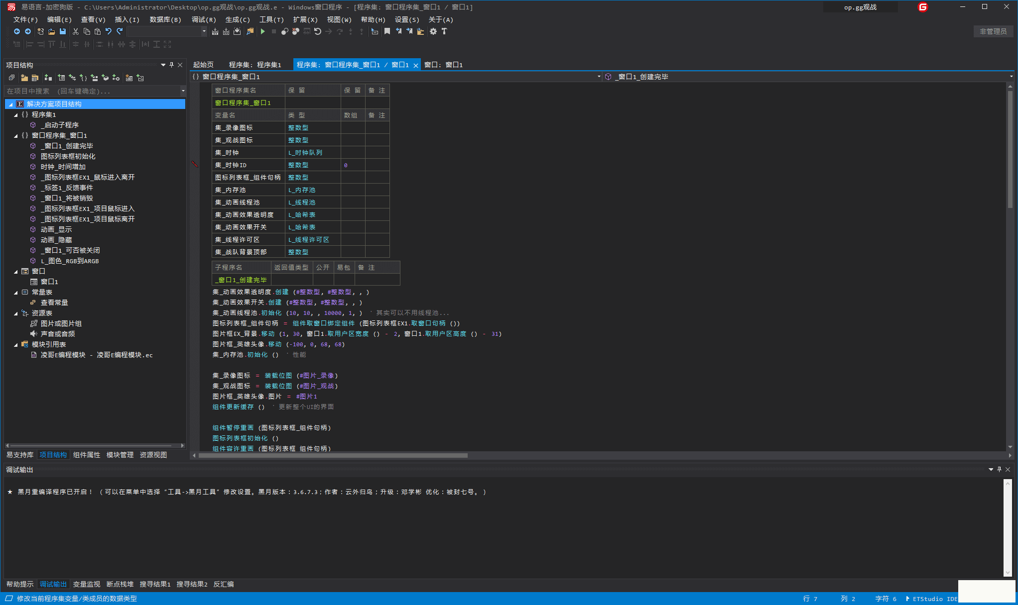1018x605 pixels.
Task: Click the save floppy disk icon
Action: coord(63,31)
